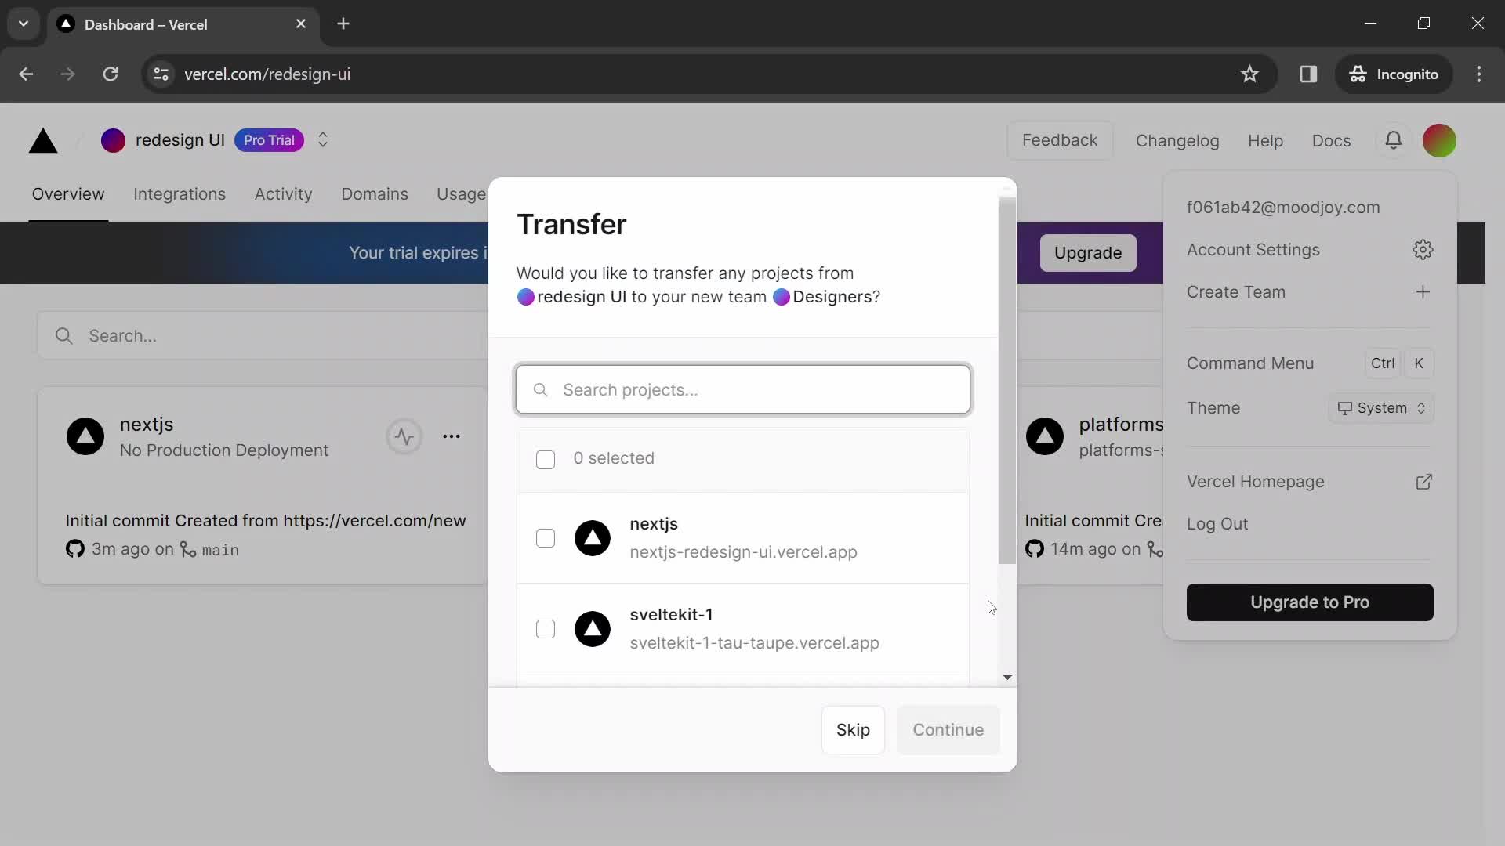Click the Transfer project search input field
1505x846 pixels.
(743, 389)
